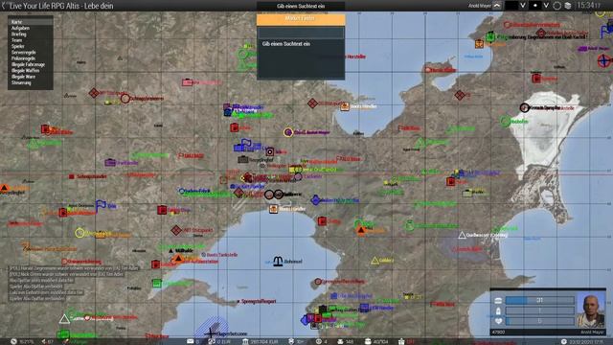The height and width of the screenshot is (345, 613).
Task: Click the back chevron beside the mission title
Action: (4, 6)
